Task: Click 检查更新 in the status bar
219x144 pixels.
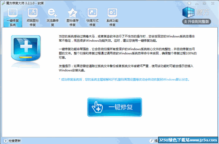Action: point(12,141)
